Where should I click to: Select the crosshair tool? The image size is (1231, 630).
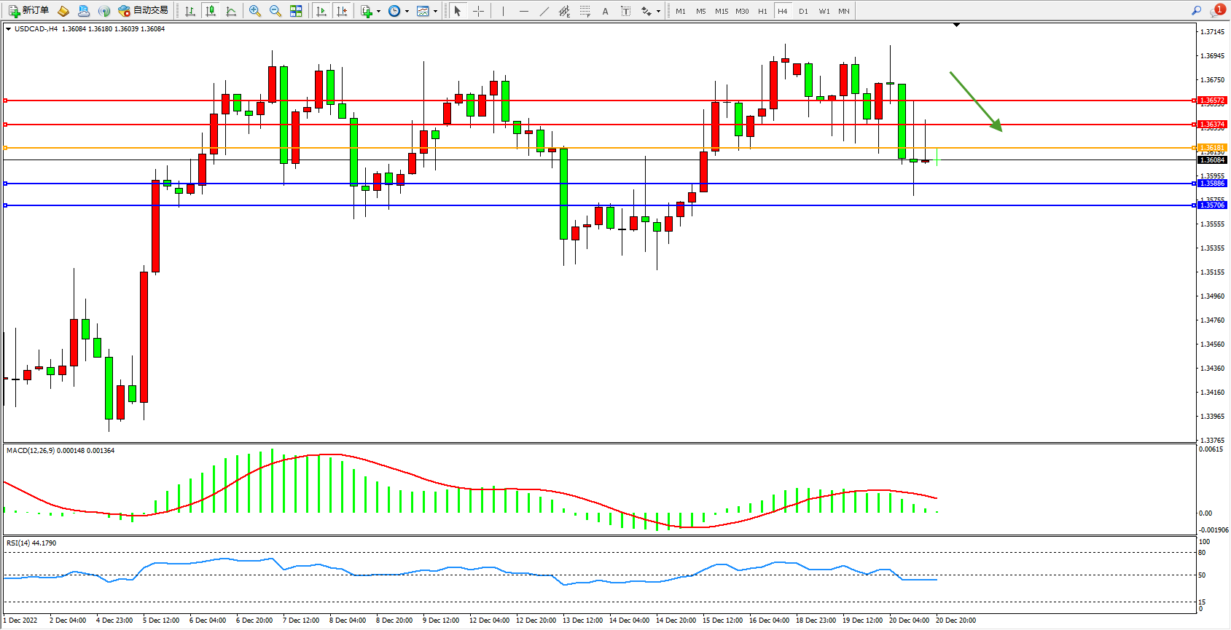479,11
